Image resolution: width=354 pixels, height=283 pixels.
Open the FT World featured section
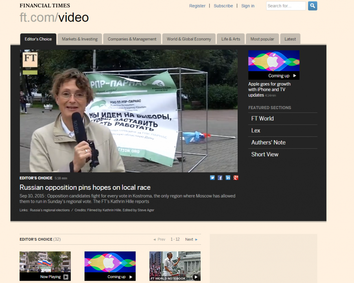(x=262, y=118)
